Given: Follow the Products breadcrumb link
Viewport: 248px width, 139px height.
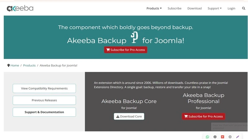Looking at the screenshot, I should pos(29,65).
